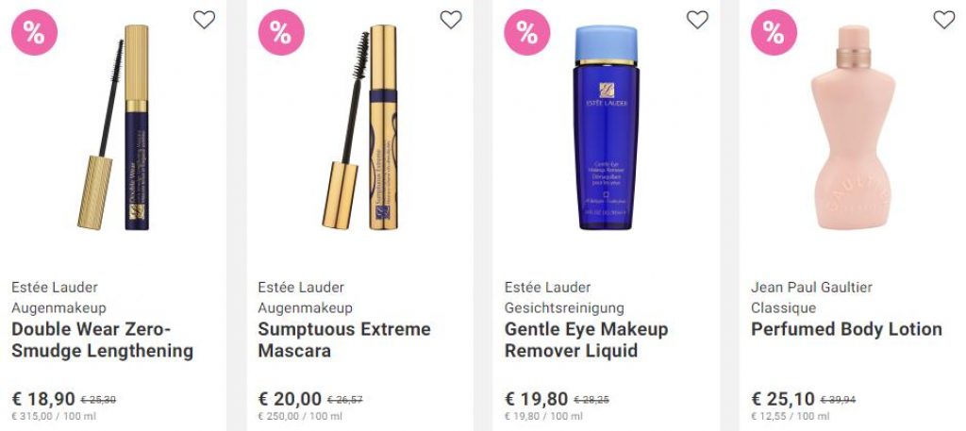Viewport: 966px width, 431px height.
Task: Open the pink torso-shaped lotion bottle image
Action: pos(853,127)
